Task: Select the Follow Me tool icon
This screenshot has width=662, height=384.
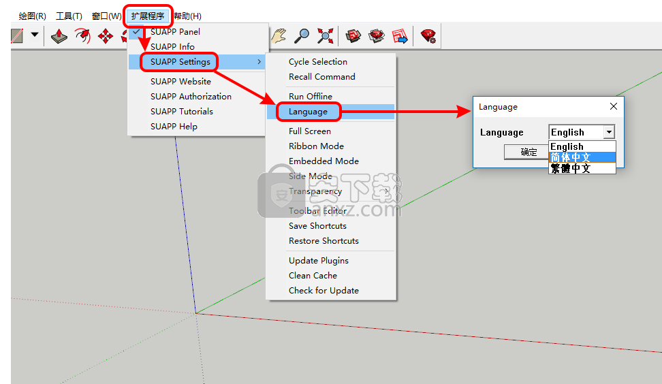Action: coord(83,36)
